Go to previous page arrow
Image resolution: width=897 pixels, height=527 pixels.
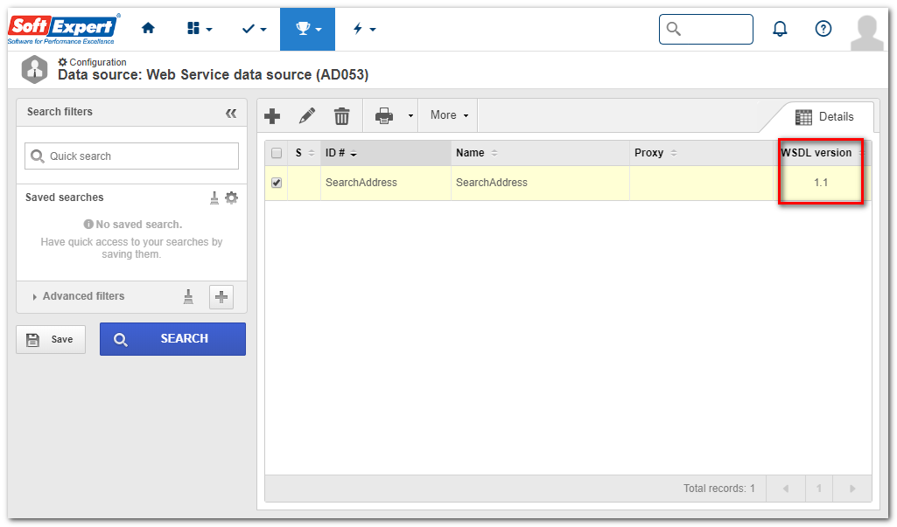coord(786,489)
